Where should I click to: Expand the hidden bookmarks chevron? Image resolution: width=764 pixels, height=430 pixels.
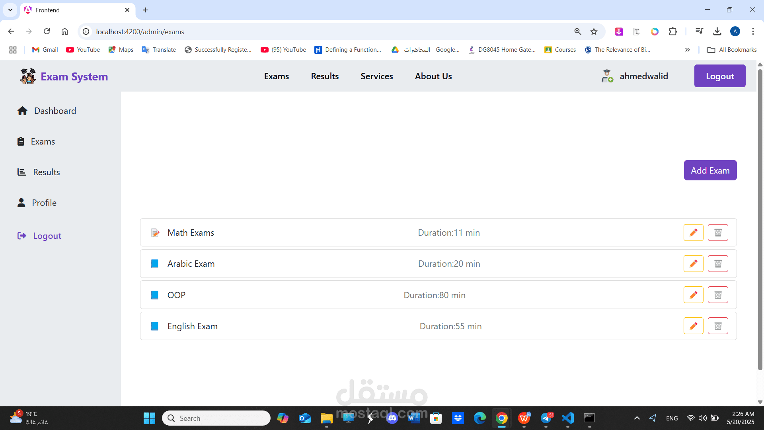click(687, 50)
